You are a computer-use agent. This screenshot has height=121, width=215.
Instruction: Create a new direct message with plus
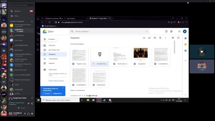(32, 22)
